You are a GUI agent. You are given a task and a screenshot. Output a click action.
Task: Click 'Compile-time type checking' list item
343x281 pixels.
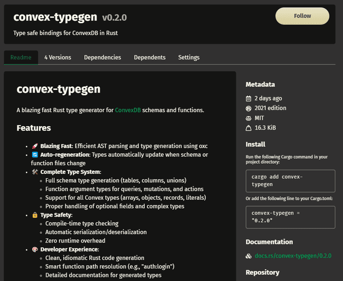82,224
